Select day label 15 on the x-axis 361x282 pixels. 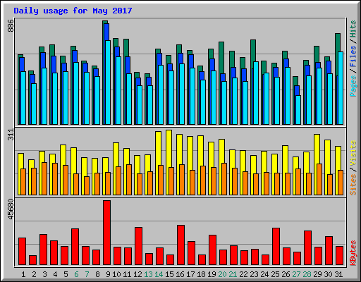pos(169,274)
